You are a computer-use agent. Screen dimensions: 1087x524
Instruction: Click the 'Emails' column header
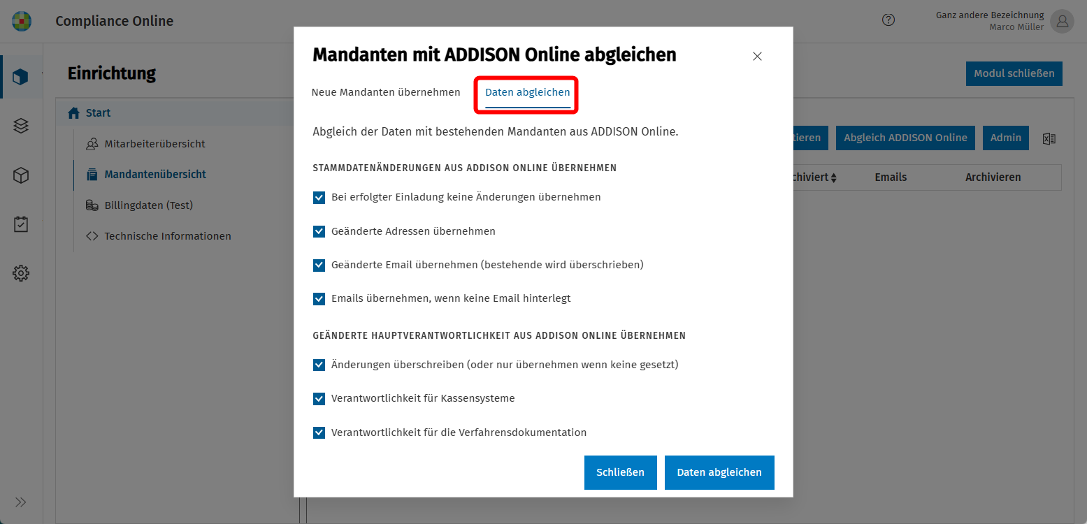pos(891,177)
